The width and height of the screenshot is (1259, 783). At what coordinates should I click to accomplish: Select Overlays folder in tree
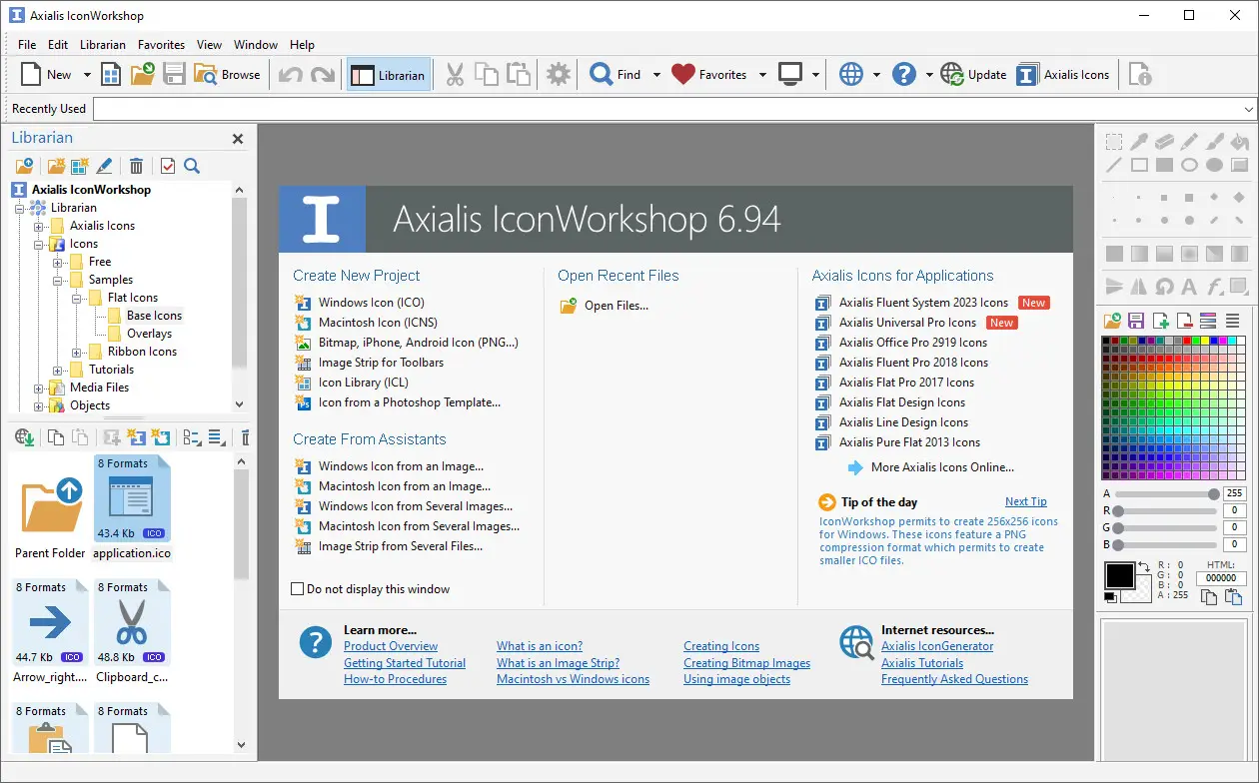pyautogui.click(x=149, y=334)
